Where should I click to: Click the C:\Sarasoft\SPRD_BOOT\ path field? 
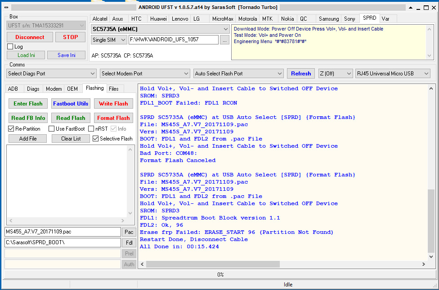(63, 242)
